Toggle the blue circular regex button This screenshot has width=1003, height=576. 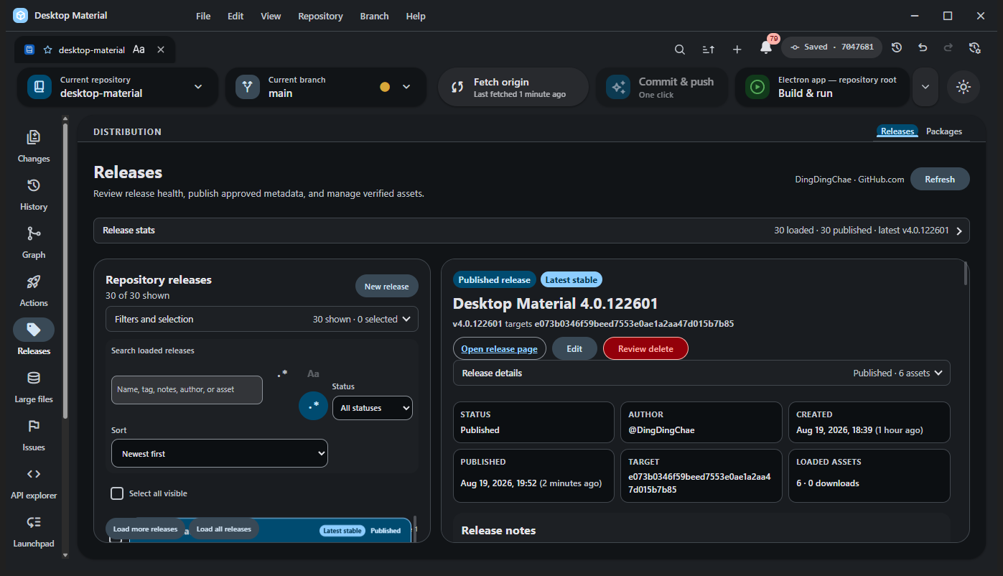click(313, 406)
